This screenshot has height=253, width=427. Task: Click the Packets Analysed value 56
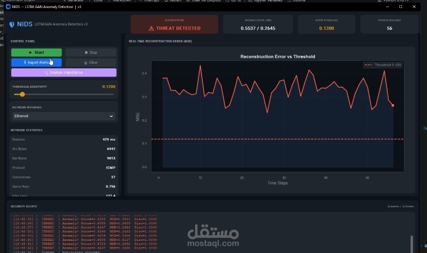(389, 28)
